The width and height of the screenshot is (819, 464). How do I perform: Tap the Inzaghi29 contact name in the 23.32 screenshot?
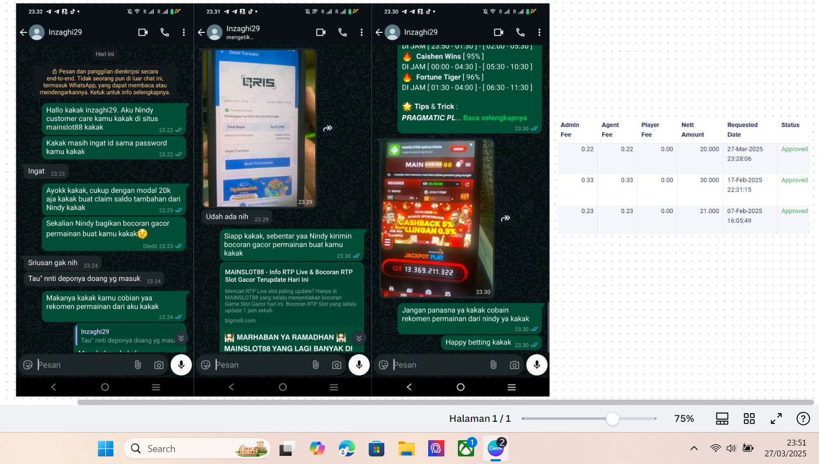pos(65,32)
